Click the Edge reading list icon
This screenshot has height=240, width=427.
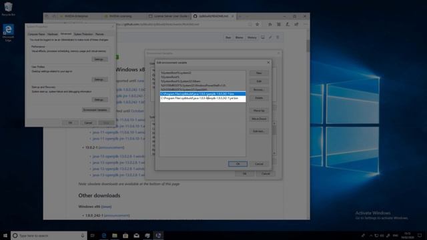(x=279, y=25)
